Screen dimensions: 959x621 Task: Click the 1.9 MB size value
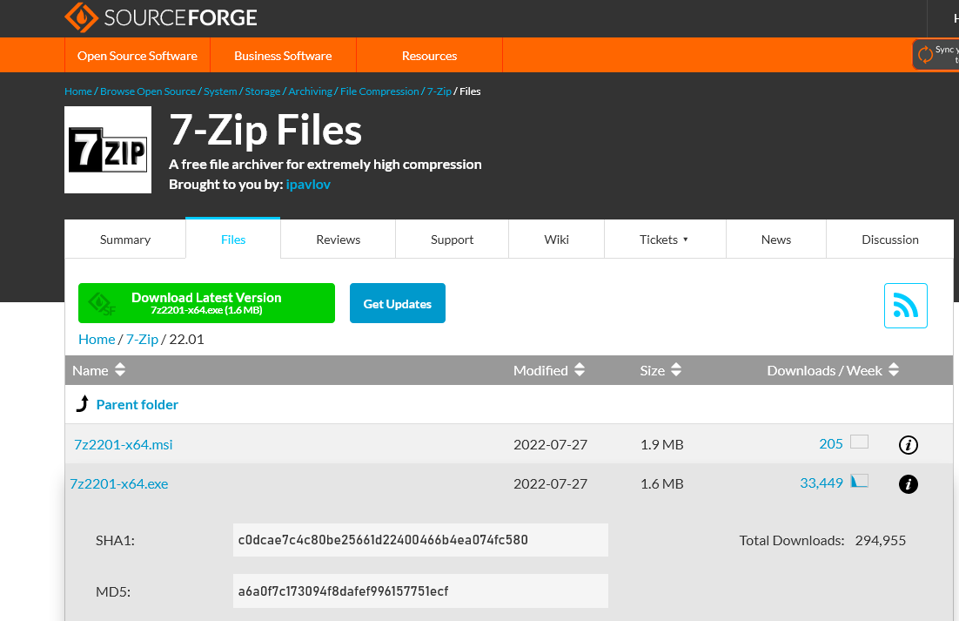661,445
